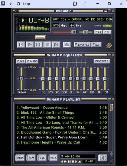Click playlist mini Stop button

(73, 161)
